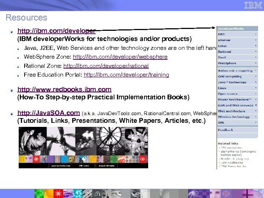Expand the arrow beside Lotus
Viewport: 264px width, 198px height.
click(x=256, y=45)
